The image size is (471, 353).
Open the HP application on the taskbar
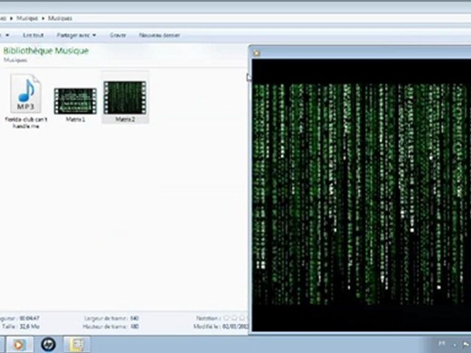click(49, 345)
